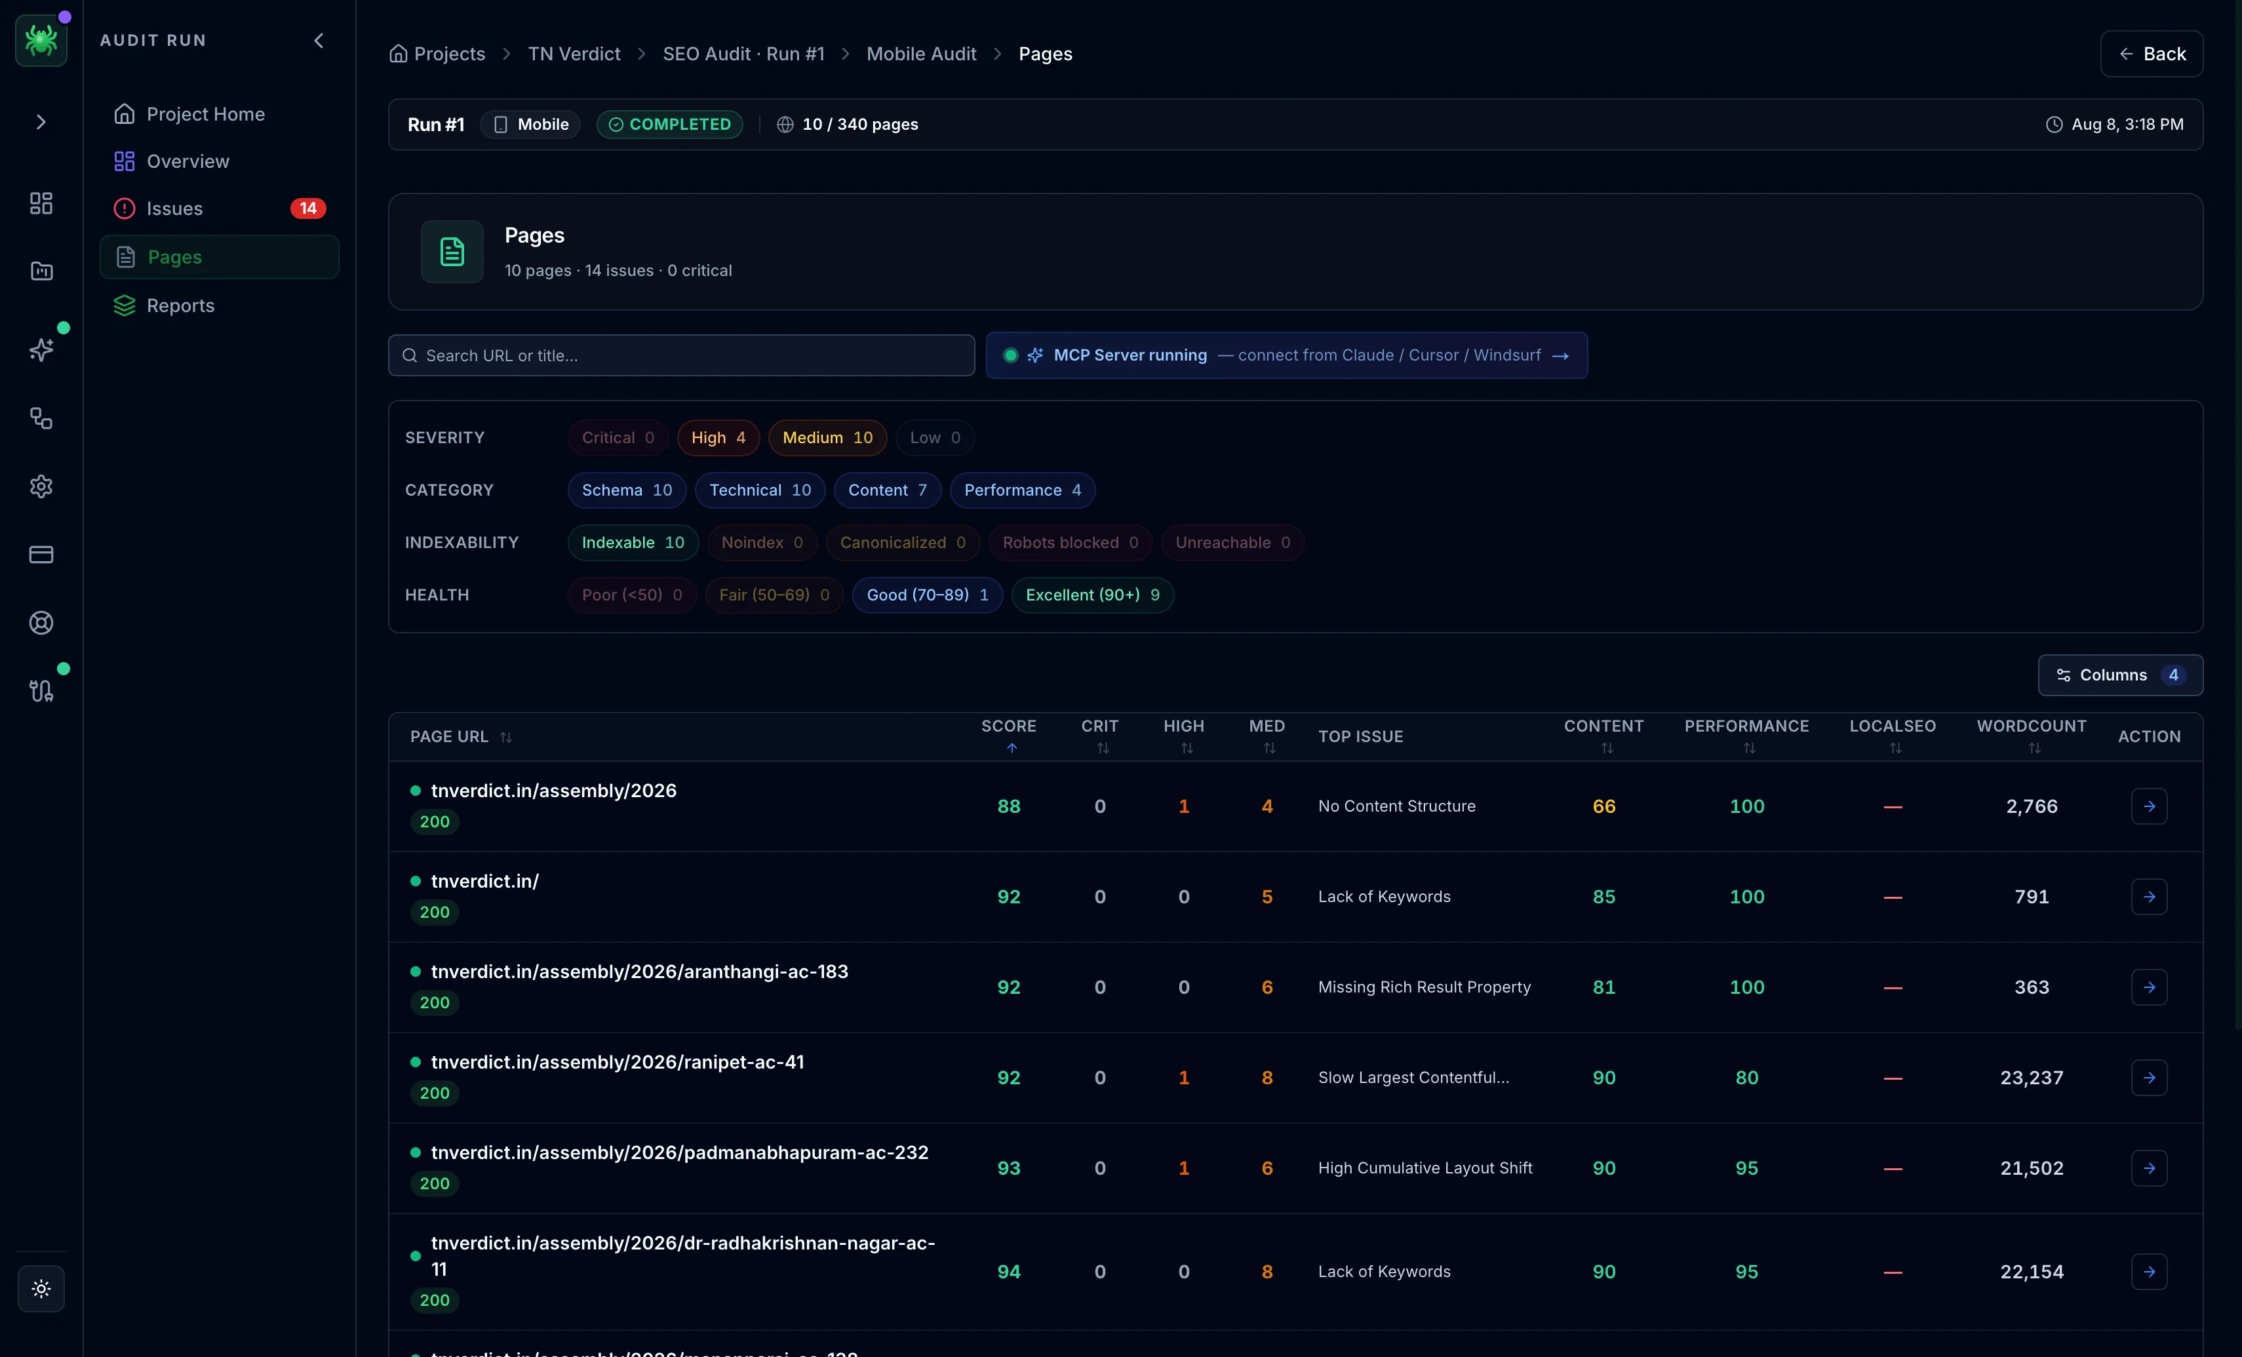Filter by Indexable pages
This screenshot has height=1357, width=2242.
[x=633, y=542]
